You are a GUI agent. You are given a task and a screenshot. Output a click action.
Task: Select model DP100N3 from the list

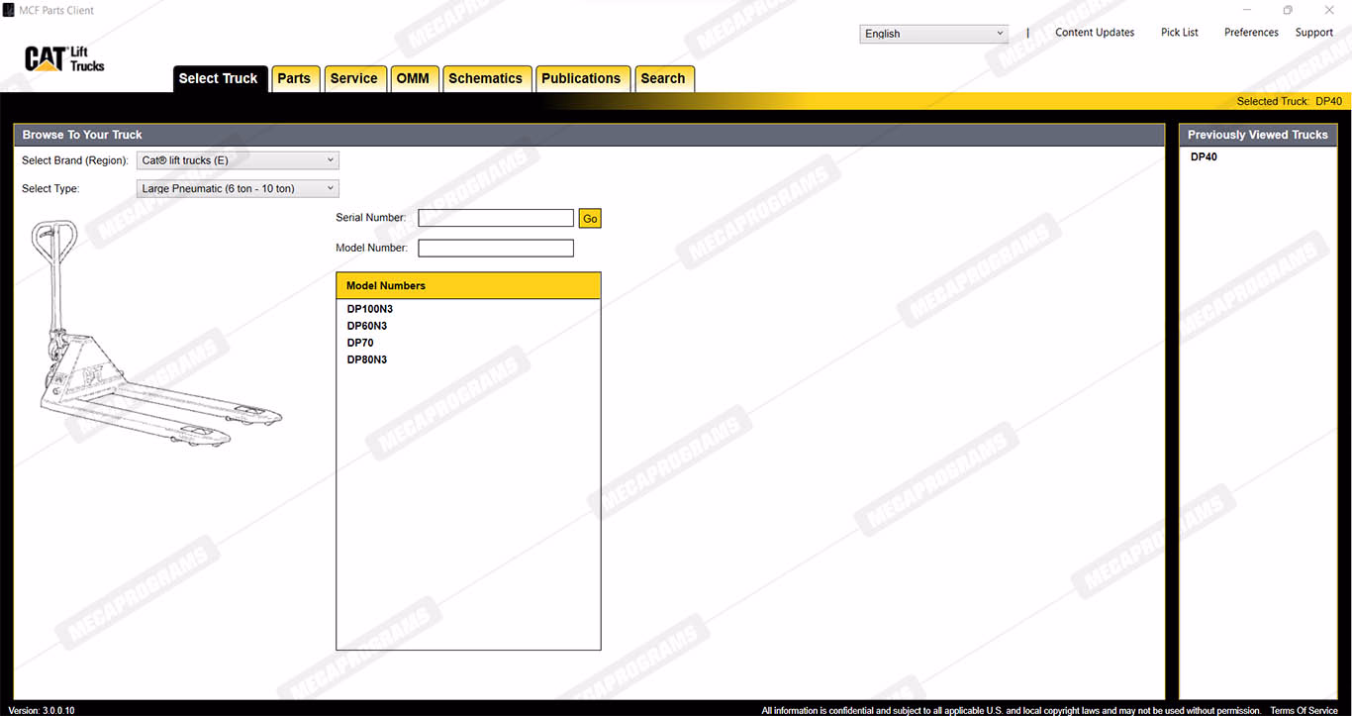click(369, 309)
